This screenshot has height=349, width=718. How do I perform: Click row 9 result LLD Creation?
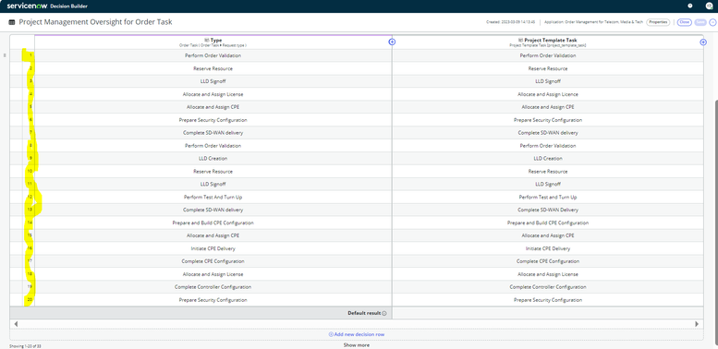point(548,158)
